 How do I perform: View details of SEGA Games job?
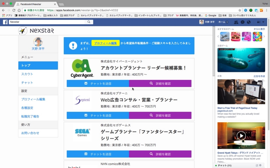tap(160, 154)
